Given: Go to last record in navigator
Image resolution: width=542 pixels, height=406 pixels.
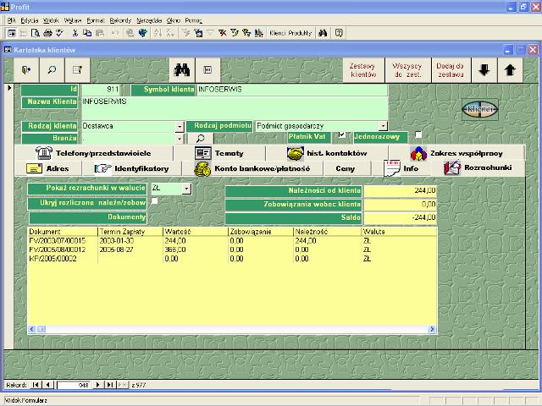Looking at the screenshot, I should 110,385.
